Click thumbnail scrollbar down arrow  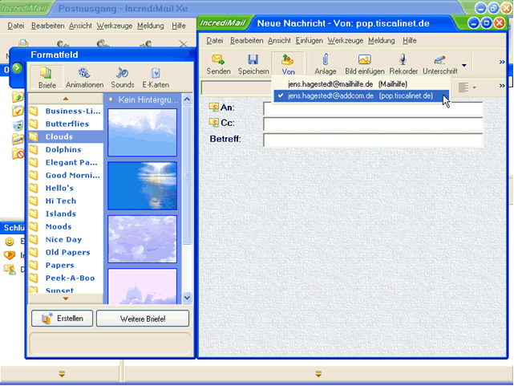pos(187,298)
